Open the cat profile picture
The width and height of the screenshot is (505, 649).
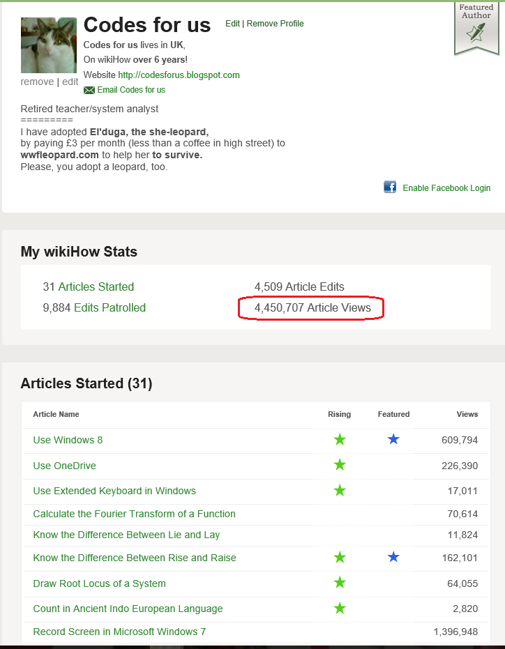pyautogui.click(x=49, y=45)
